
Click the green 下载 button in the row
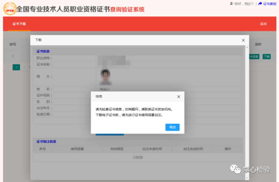[266, 57]
